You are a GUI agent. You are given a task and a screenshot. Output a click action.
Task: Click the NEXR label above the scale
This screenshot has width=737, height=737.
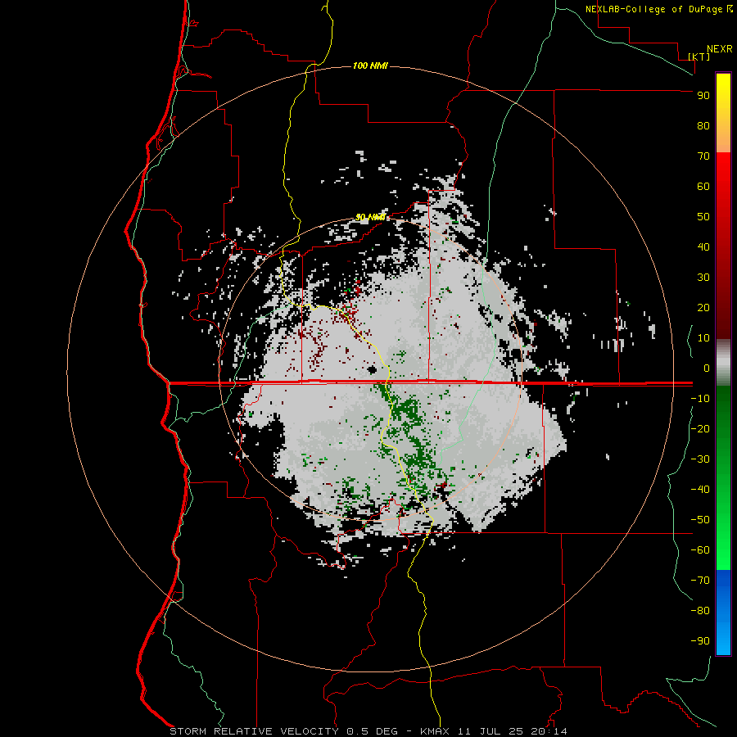(x=719, y=49)
